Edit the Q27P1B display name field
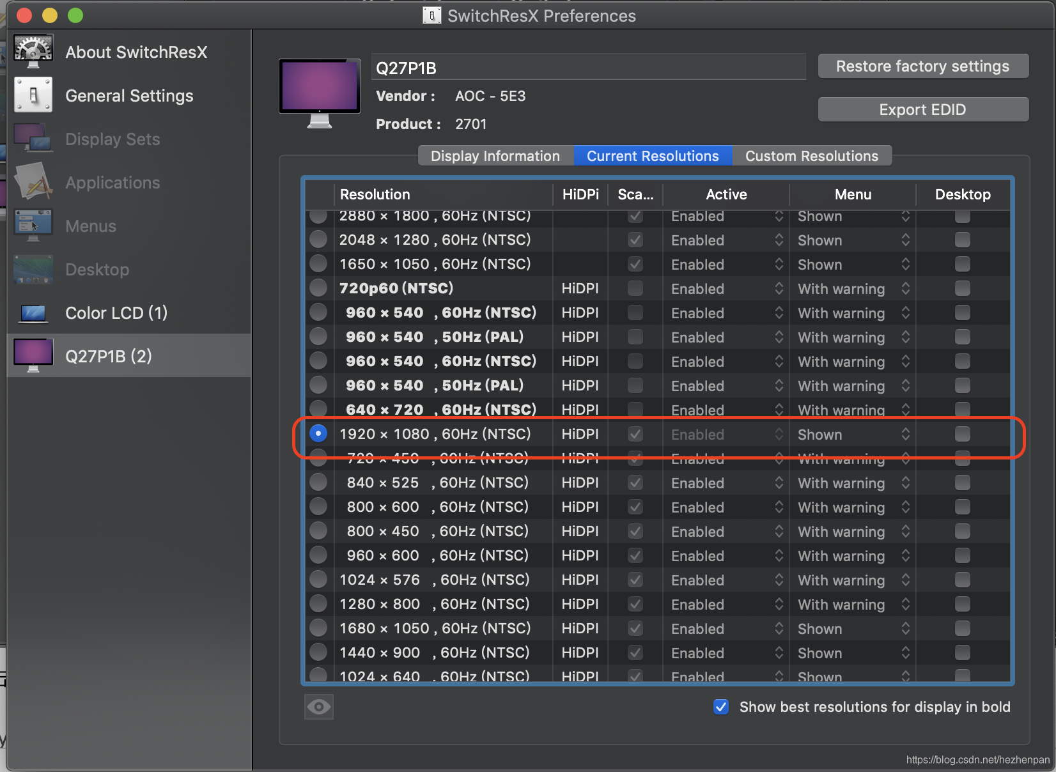 (x=588, y=67)
